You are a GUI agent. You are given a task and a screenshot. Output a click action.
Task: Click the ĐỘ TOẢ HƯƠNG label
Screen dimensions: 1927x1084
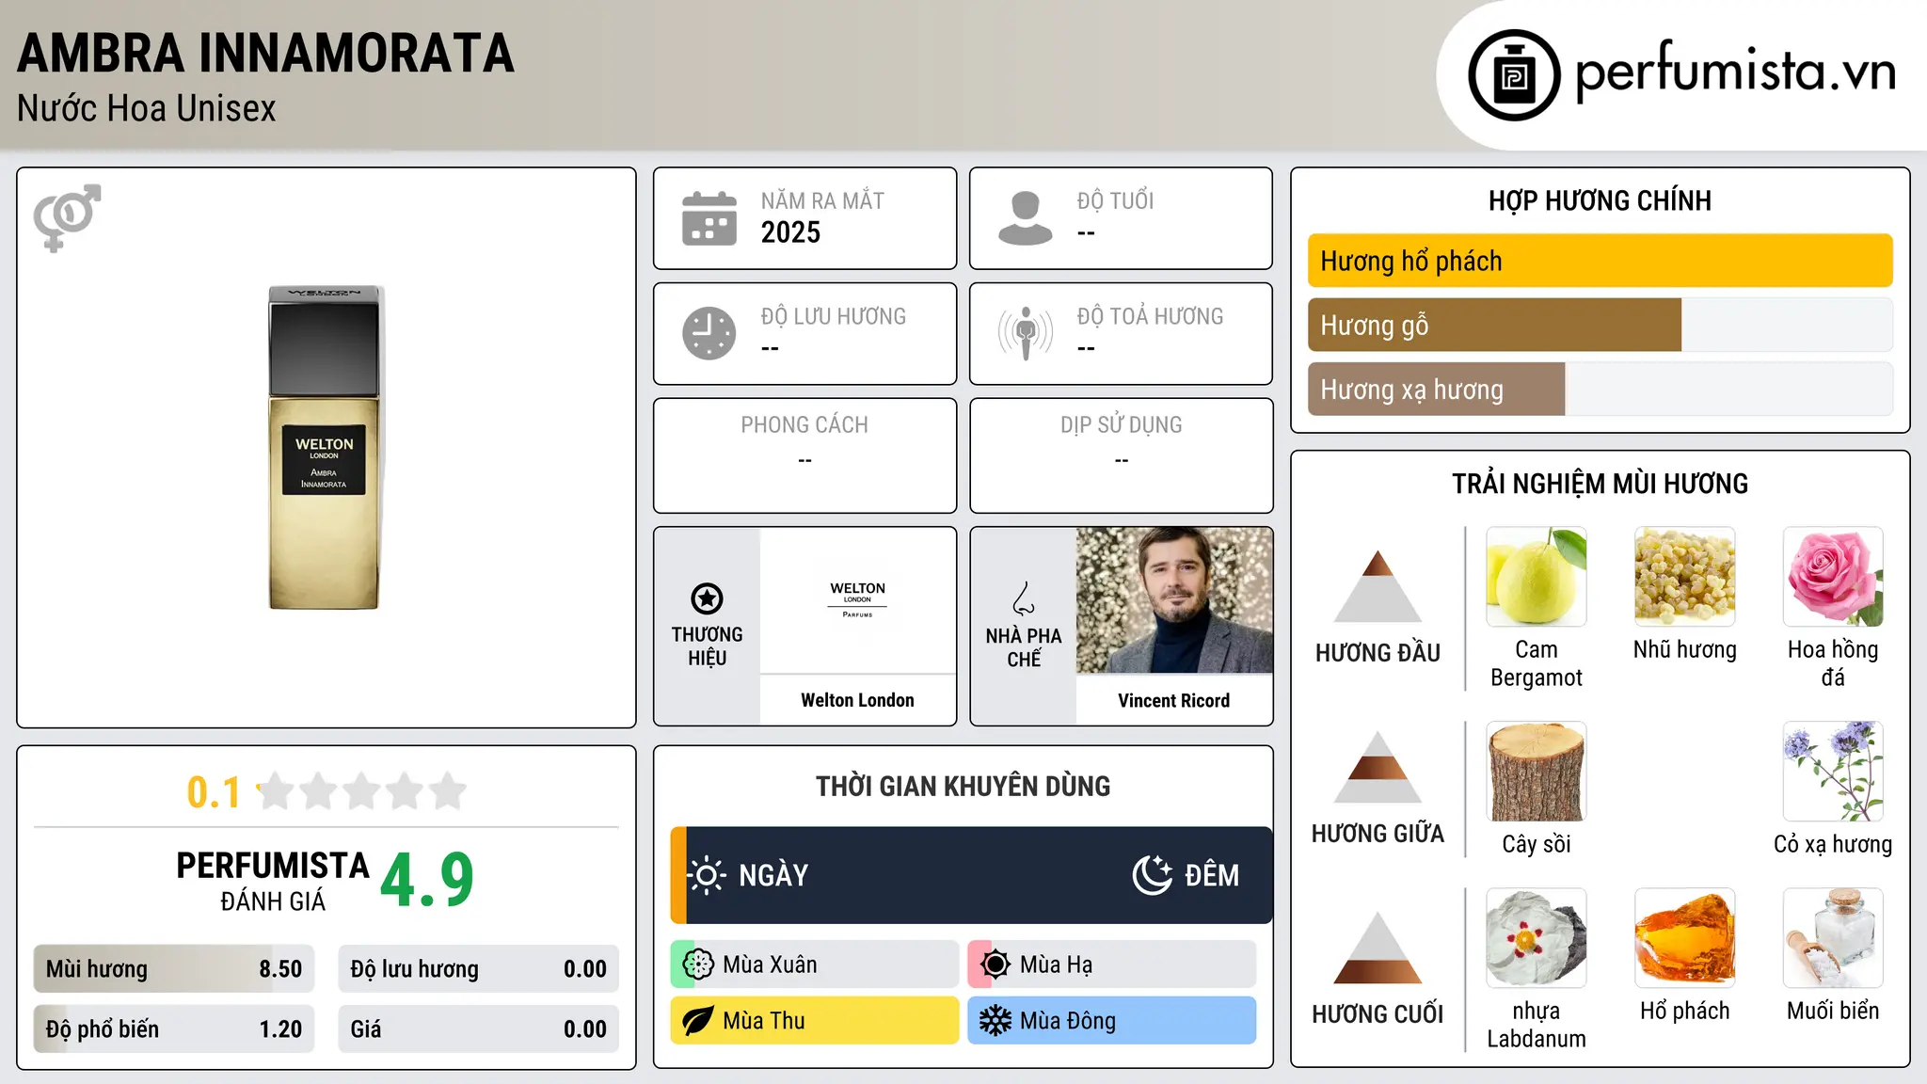click(x=1150, y=316)
